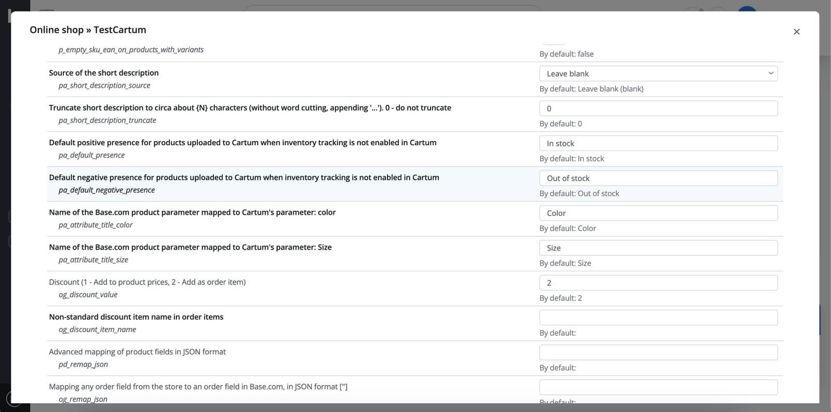Select p_empty_sku_ean_on_products_with_variants text
Screen dimensions: 831x412
tap(131, 49)
